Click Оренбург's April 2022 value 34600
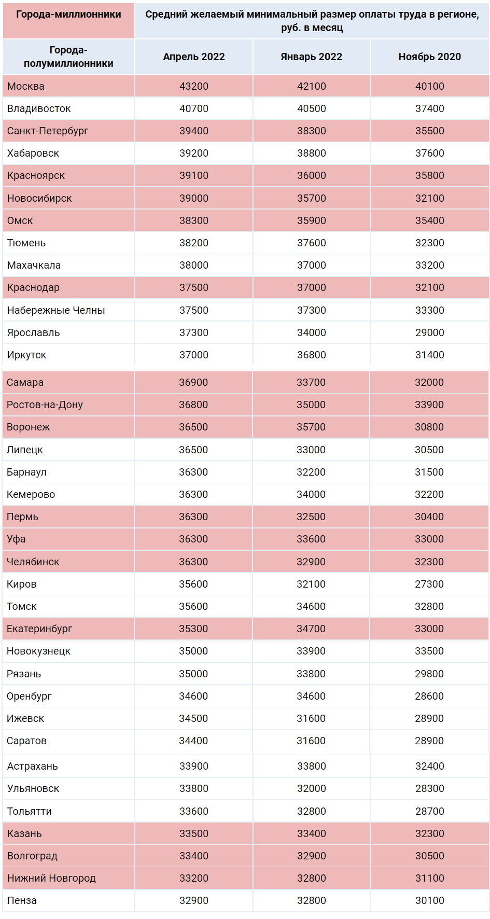Screen dimensions: 490x919 point(193,697)
